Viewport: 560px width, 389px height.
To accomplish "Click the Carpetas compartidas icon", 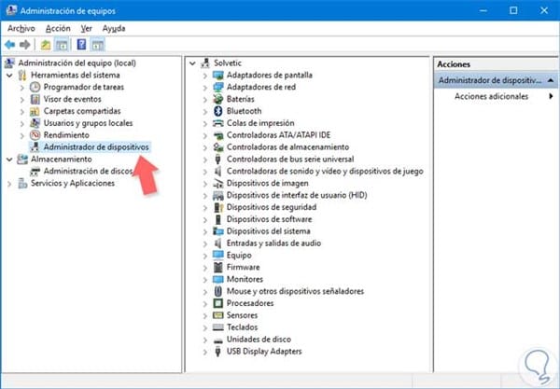I will pyautogui.click(x=35, y=111).
